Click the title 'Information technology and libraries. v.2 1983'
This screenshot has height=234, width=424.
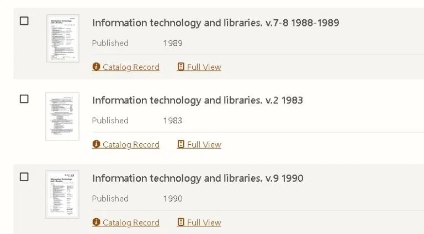click(x=197, y=100)
